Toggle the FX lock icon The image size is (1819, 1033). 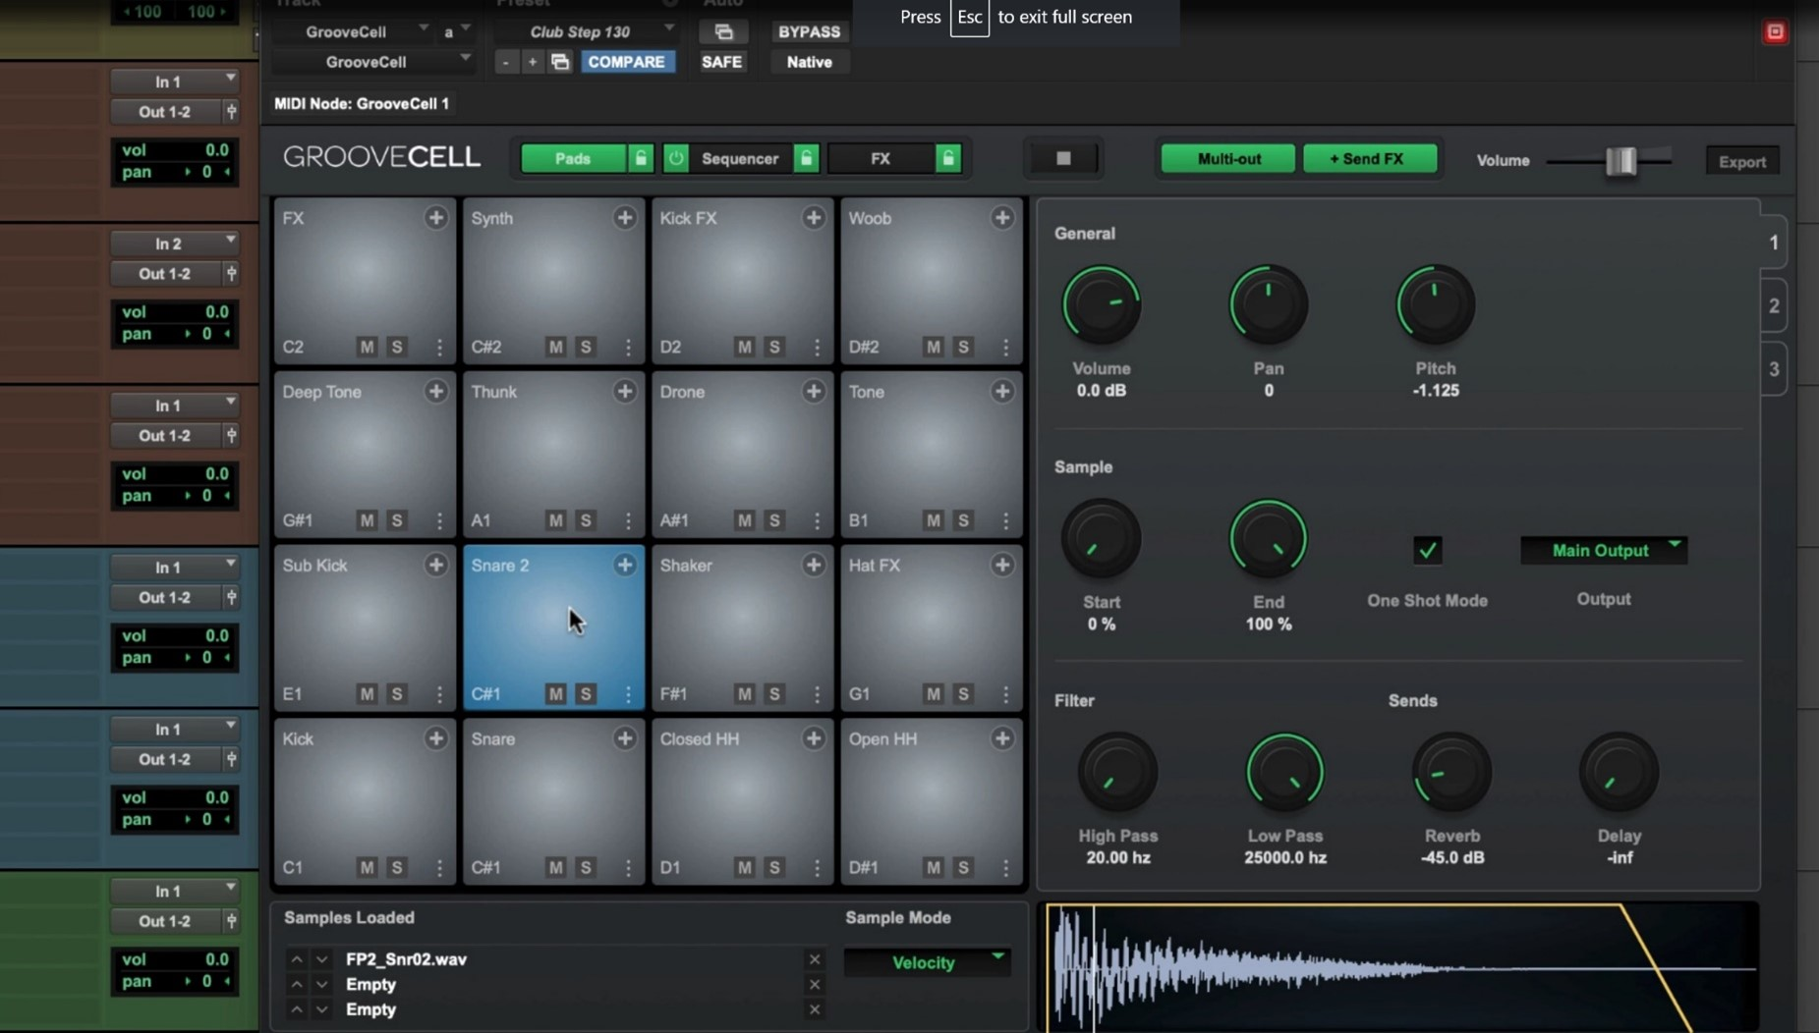(948, 158)
